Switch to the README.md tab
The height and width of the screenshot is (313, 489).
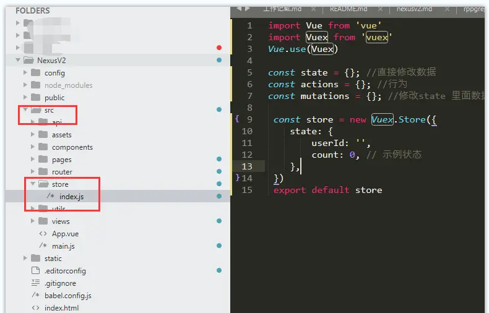click(x=348, y=9)
